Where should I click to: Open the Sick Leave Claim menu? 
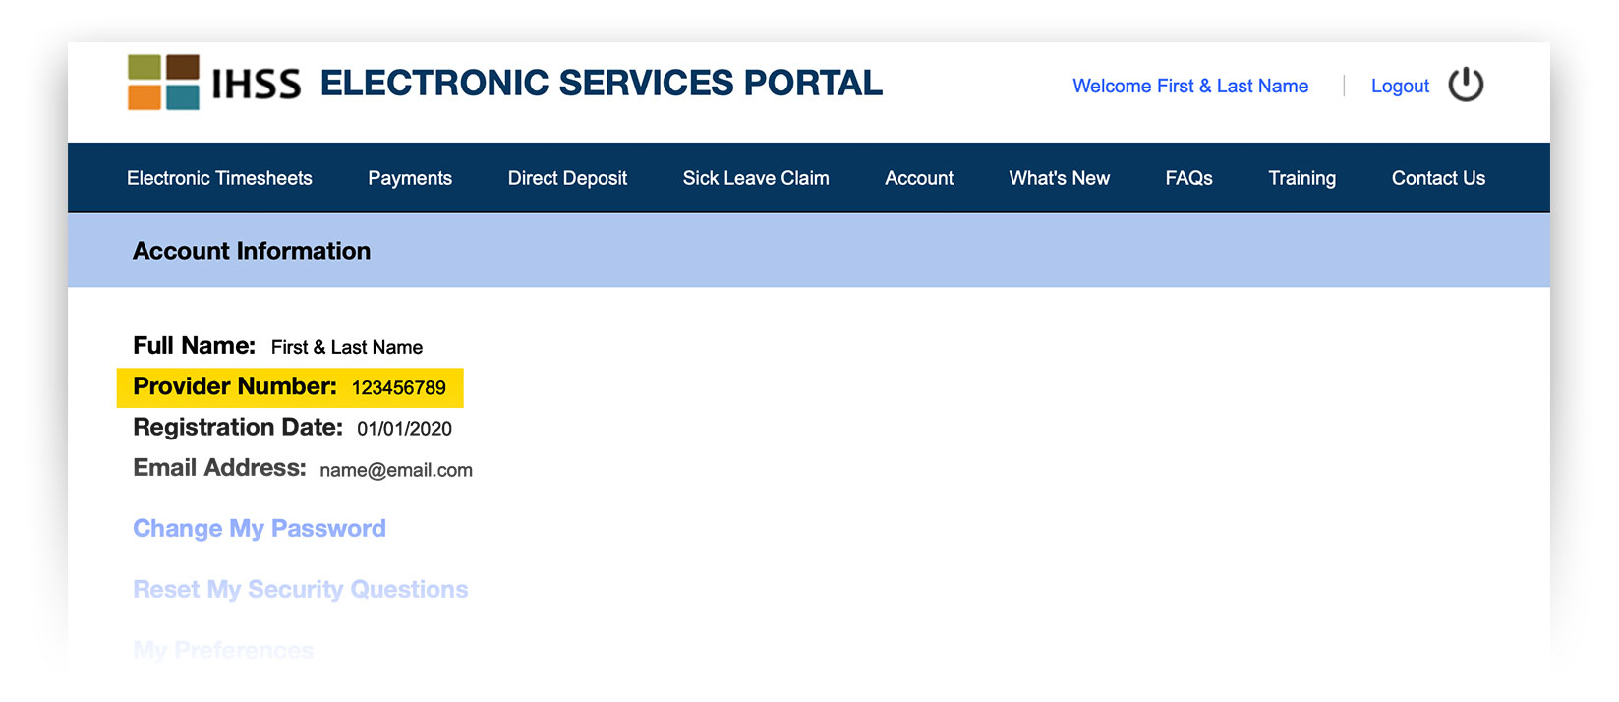(x=756, y=178)
